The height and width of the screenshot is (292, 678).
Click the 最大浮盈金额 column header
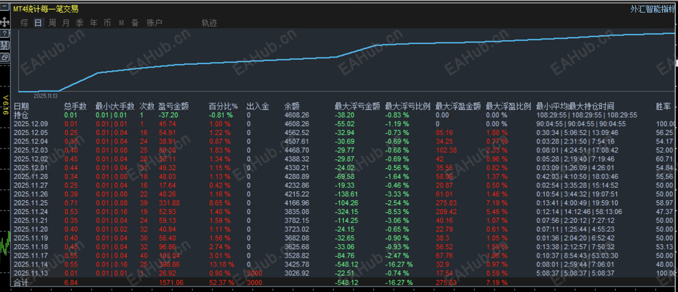coord(458,106)
